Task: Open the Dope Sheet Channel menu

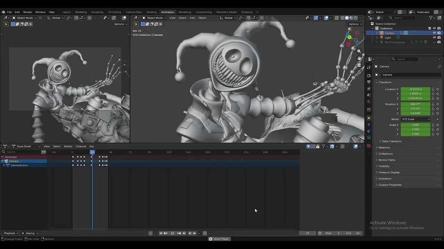Action: click(x=81, y=146)
